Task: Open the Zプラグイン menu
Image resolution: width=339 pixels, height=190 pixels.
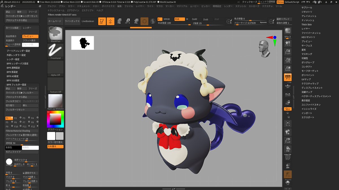Action: point(73,10)
